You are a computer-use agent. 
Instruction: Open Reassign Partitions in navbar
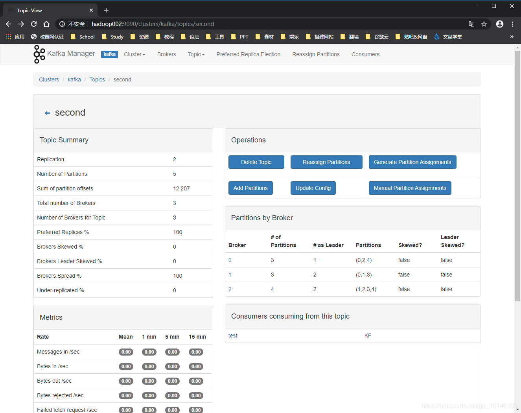[316, 54]
